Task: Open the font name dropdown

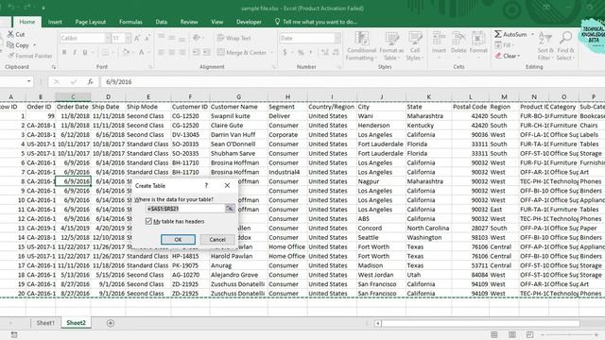Action: (108, 38)
